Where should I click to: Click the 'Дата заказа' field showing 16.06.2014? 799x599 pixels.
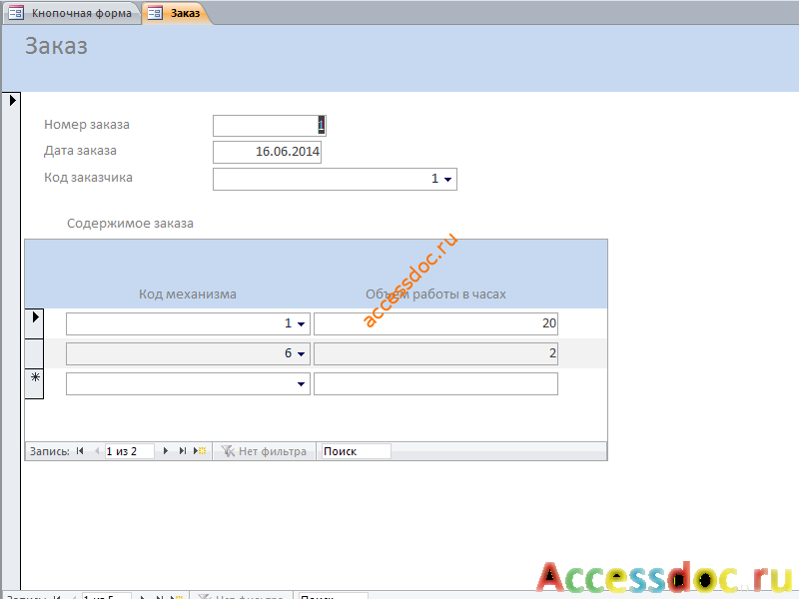(267, 152)
